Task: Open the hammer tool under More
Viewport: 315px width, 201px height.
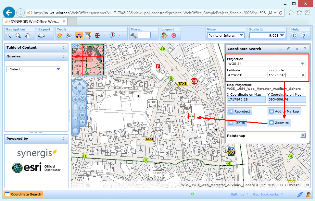Action: click(133, 36)
